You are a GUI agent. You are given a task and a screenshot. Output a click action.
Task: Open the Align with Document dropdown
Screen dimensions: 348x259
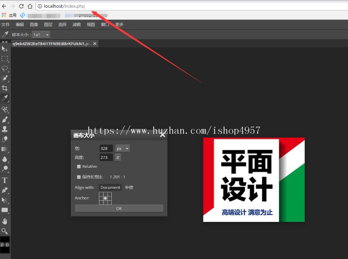coord(110,187)
